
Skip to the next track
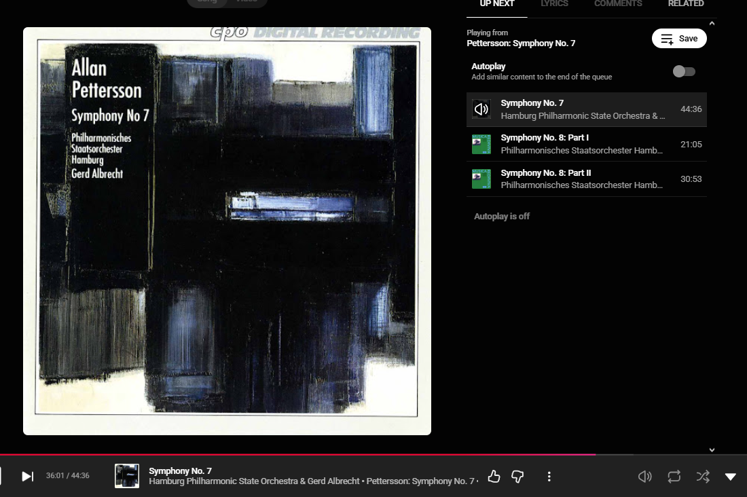pos(28,476)
